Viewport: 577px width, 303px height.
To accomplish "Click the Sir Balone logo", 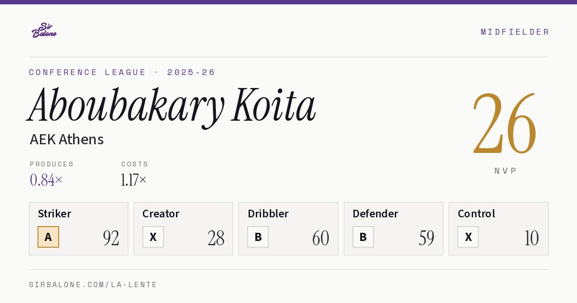I will pyautogui.click(x=44, y=30).
